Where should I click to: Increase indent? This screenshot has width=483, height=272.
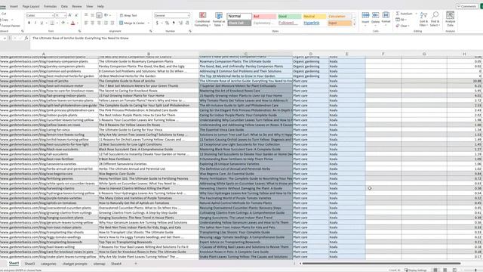(112, 23)
